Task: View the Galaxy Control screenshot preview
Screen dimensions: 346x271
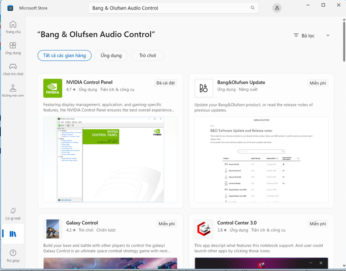Action: (110, 263)
